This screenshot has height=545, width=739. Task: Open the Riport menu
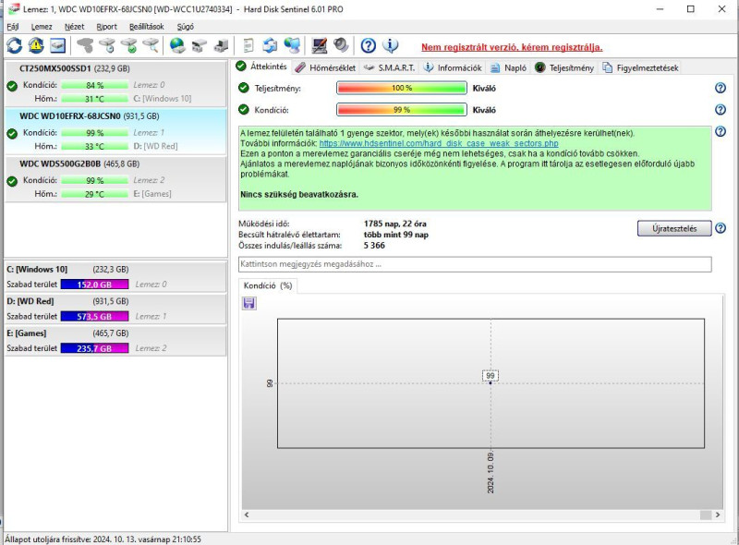coord(106,27)
